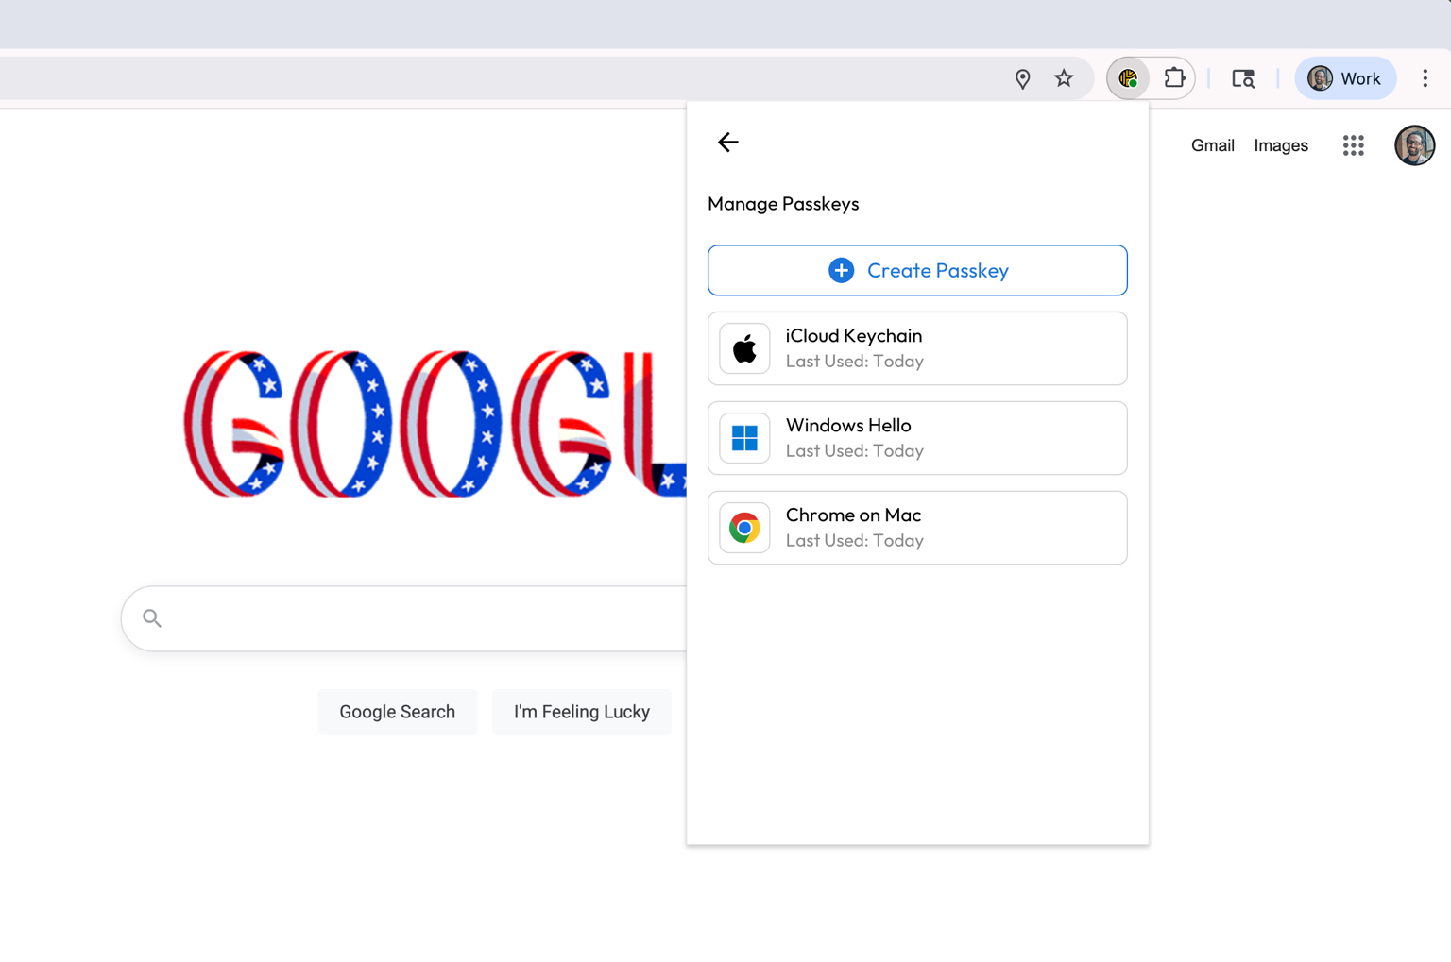Screen dimensions: 1451x962
Task: Select the Chrome on Mac passkey
Action: pyautogui.click(x=917, y=528)
